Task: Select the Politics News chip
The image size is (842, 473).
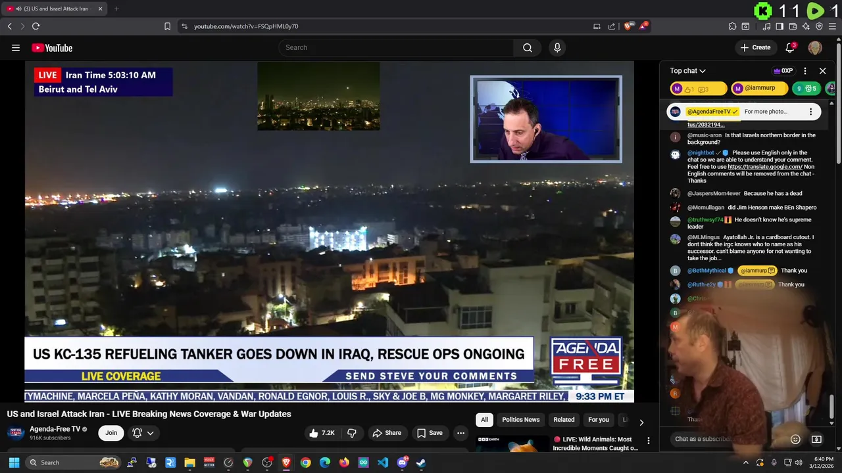Action: pyautogui.click(x=520, y=420)
